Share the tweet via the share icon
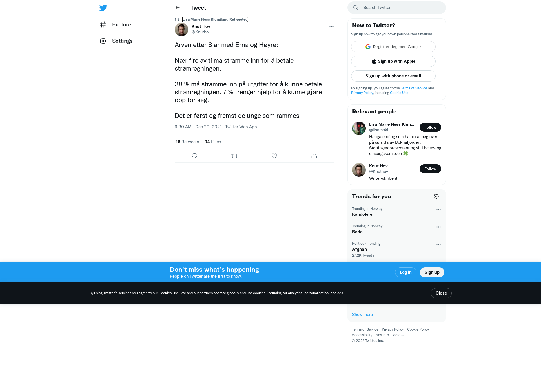Viewport: 541px width, 366px height. [314, 156]
